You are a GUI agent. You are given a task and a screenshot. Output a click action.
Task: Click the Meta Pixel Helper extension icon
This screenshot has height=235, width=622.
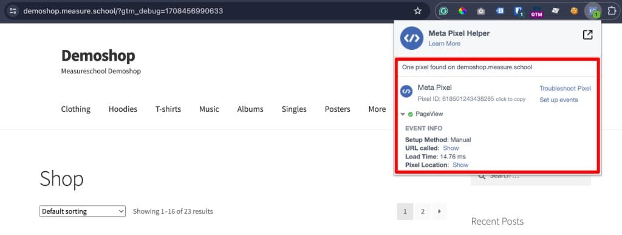click(593, 11)
